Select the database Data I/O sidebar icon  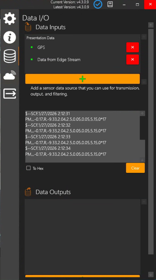[10, 56]
